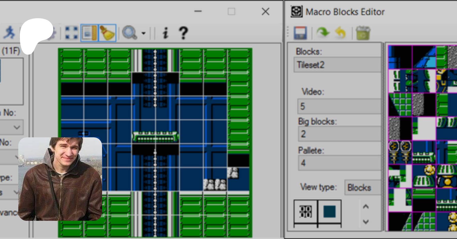The height and width of the screenshot is (239, 457).
Task: Click the running man icon
Action: [x=9, y=33]
